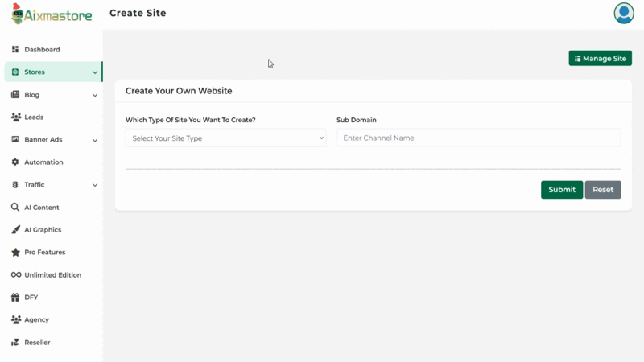Open Unlimited Edition infinity icon
The height and width of the screenshot is (362, 644).
pos(16,274)
